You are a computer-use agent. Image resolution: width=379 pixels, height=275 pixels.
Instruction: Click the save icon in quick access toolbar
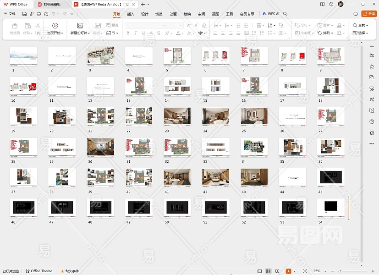click(x=24, y=14)
